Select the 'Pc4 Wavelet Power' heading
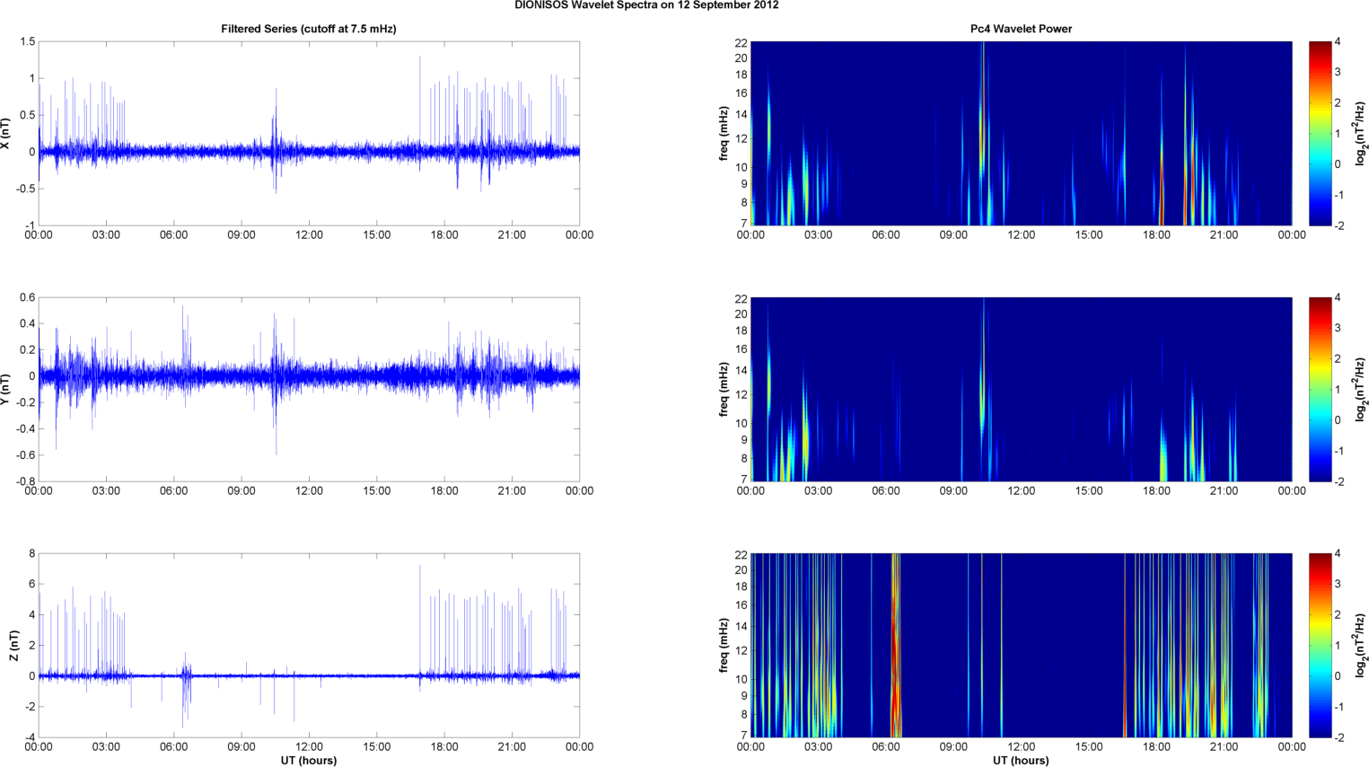 [1021, 29]
